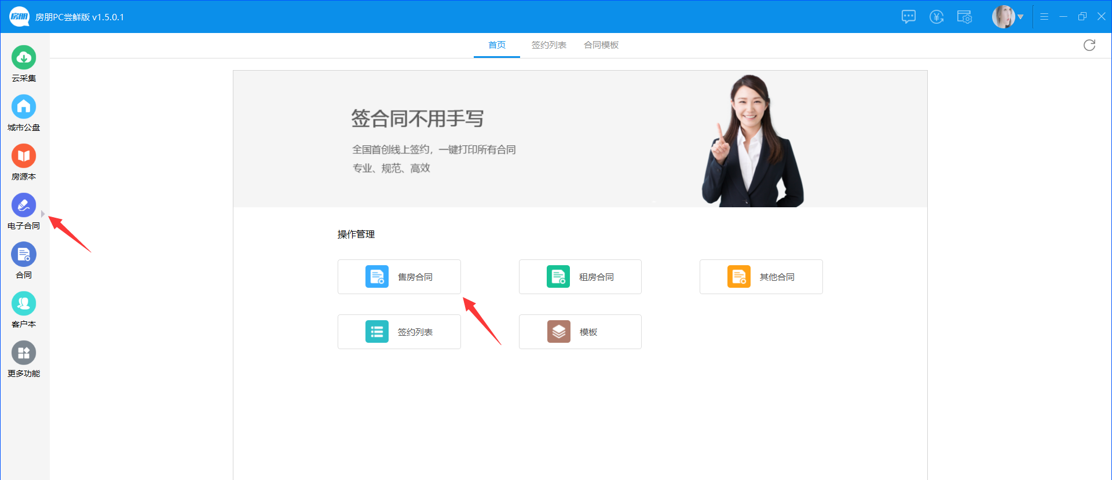Click the 房朋 app logo
Screen dimensions: 1112x480
(x=19, y=17)
